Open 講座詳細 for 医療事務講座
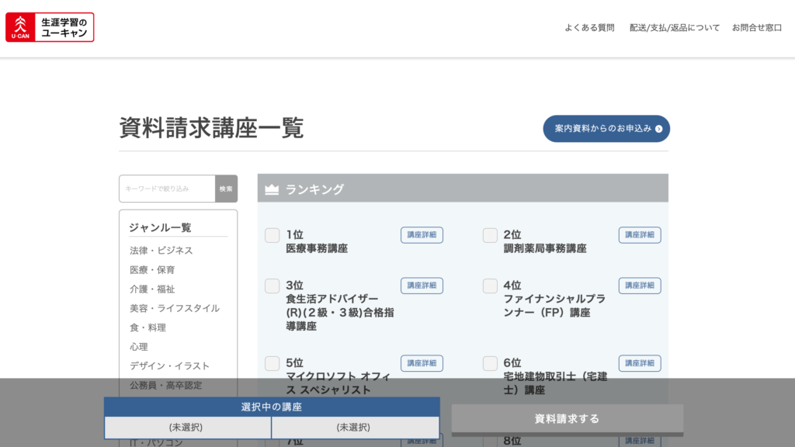The width and height of the screenshot is (795, 447). click(422, 235)
